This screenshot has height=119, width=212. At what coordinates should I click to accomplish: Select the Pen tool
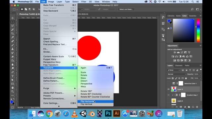(x=13, y=72)
